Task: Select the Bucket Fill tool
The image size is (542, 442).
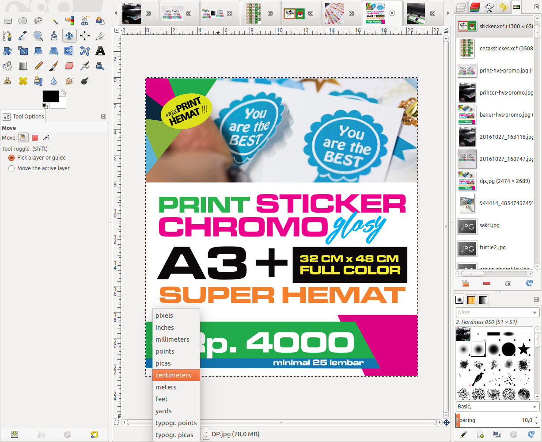Action: (7, 65)
